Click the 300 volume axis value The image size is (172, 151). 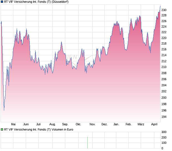[164, 132]
